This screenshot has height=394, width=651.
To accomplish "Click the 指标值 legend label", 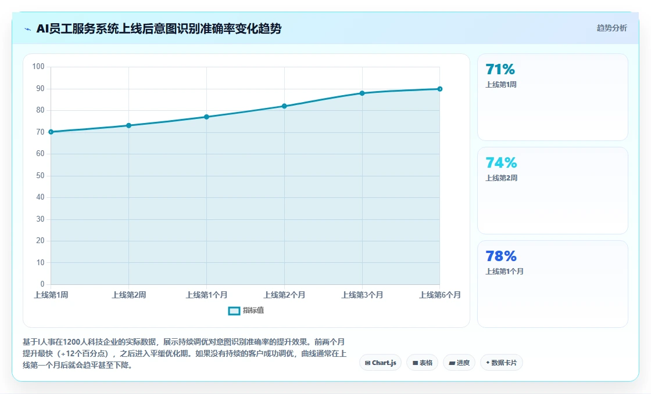I will click(253, 310).
